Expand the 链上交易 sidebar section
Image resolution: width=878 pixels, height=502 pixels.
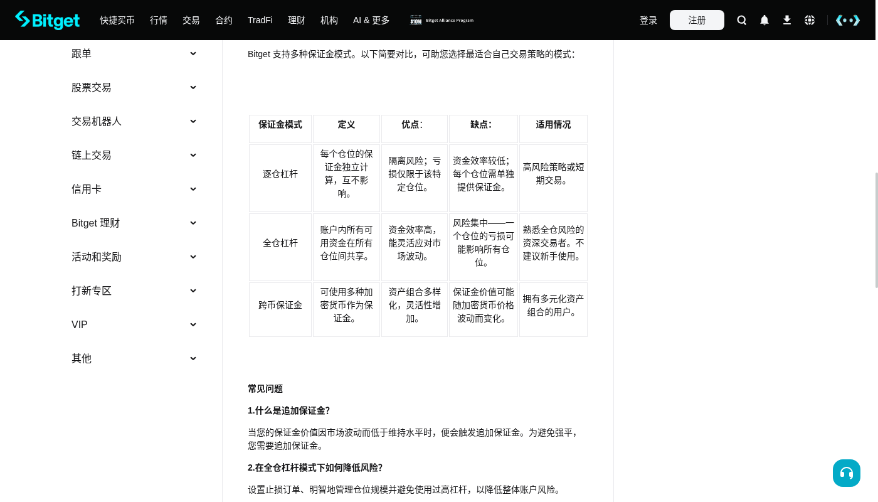pyautogui.click(x=134, y=156)
